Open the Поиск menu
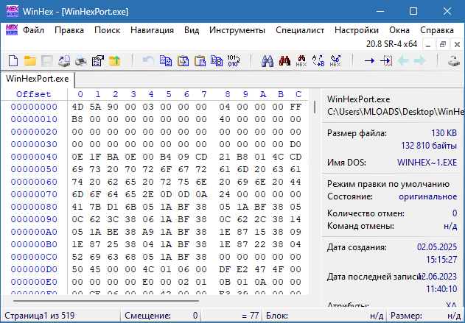Image resolution: width=465 pixels, height=323 pixels. point(107,30)
